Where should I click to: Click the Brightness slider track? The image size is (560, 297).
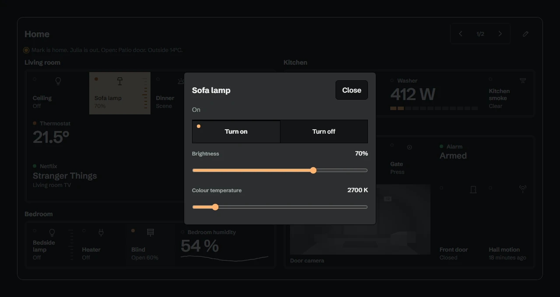pos(280,170)
